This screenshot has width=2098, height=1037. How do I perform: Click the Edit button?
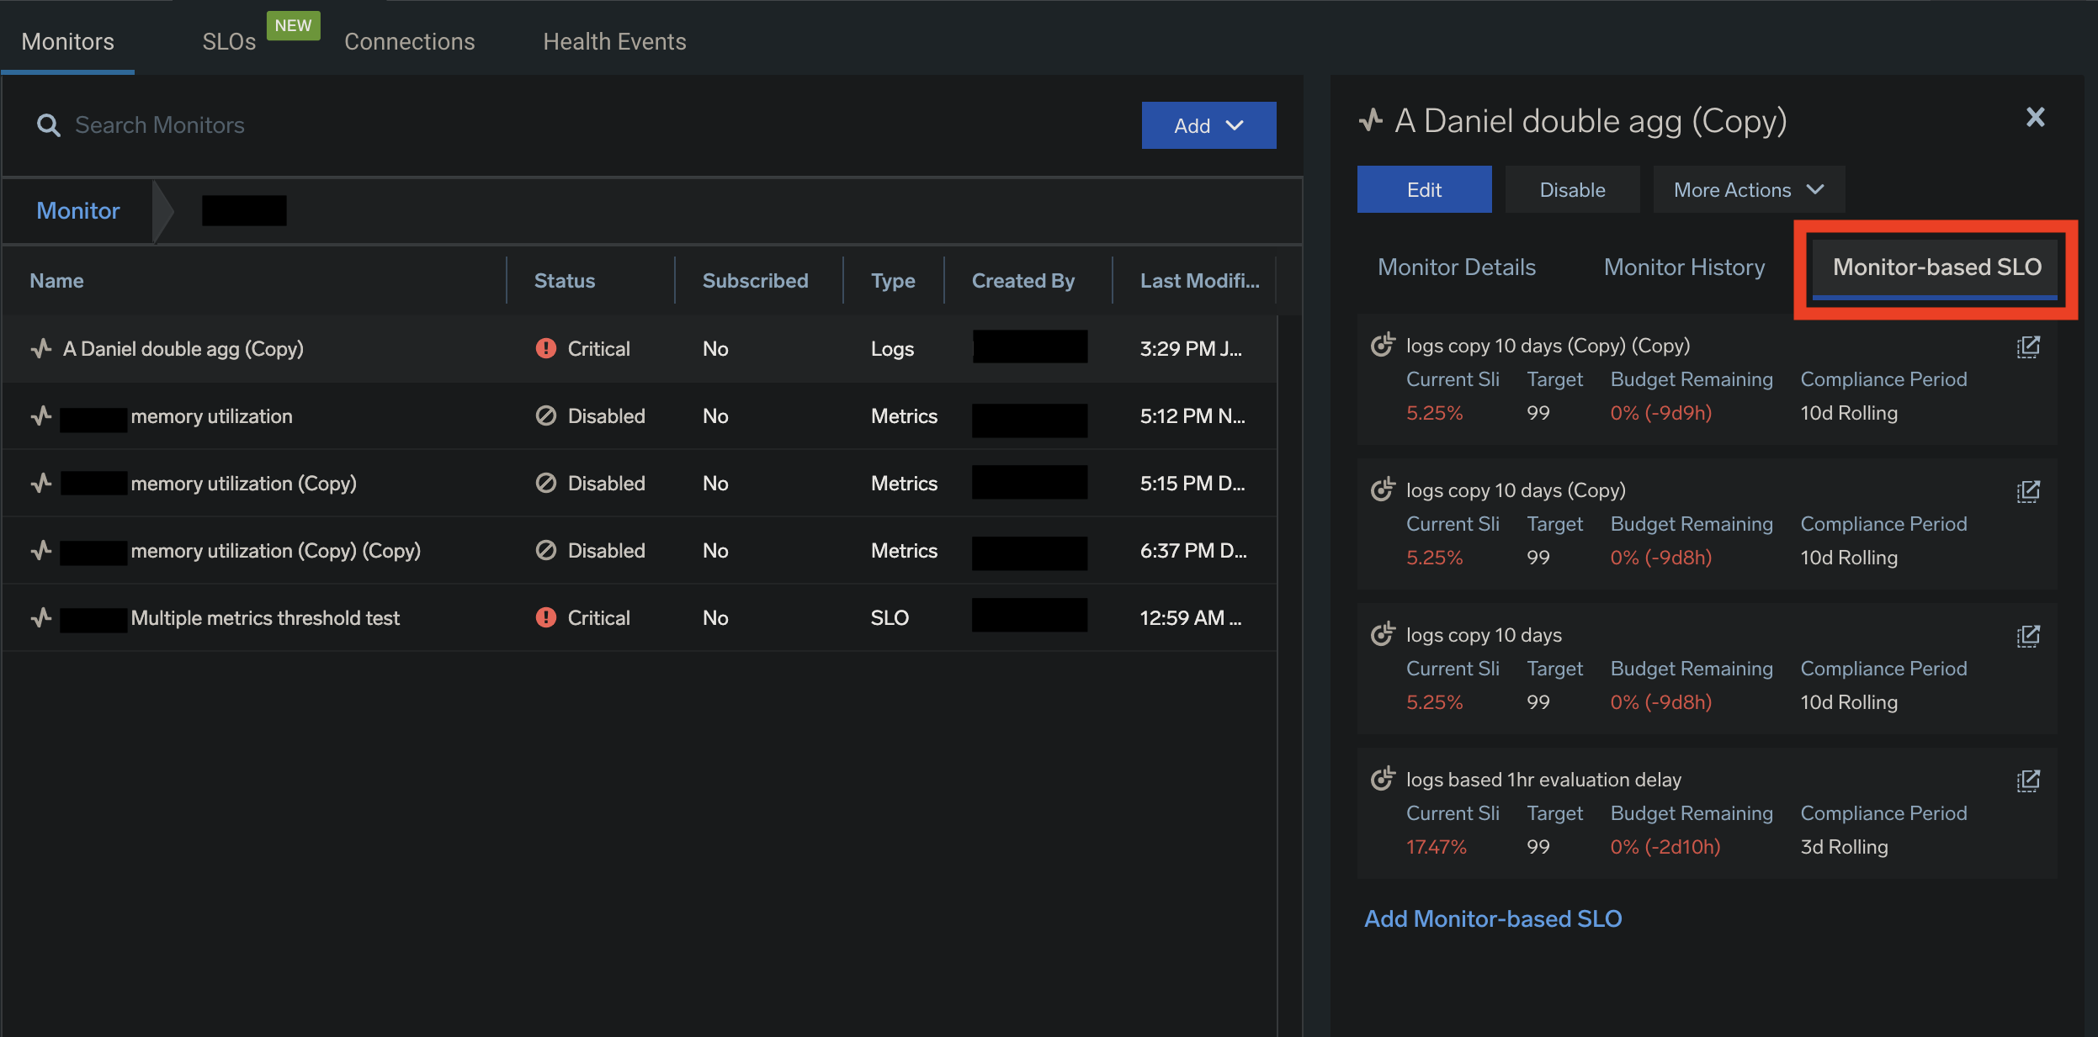point(1424,190)
